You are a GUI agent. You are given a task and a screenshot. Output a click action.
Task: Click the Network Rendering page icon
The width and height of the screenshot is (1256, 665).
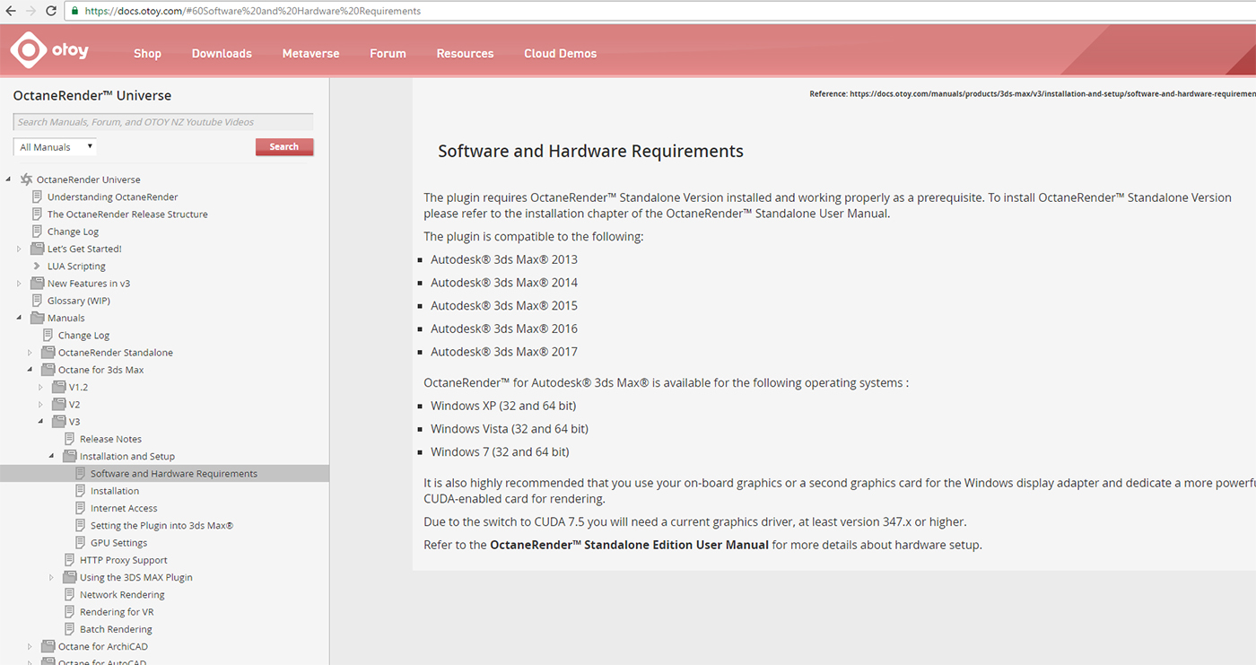[70, 595]
